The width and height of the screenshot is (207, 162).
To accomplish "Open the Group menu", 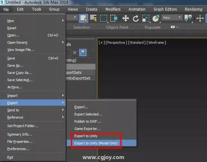I will tap(54, 10).
